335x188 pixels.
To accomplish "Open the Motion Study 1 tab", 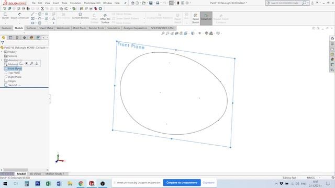I will coord(54,174).
